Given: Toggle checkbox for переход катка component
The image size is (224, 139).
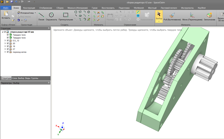Looking at the screenshot, I should [8, 52].
